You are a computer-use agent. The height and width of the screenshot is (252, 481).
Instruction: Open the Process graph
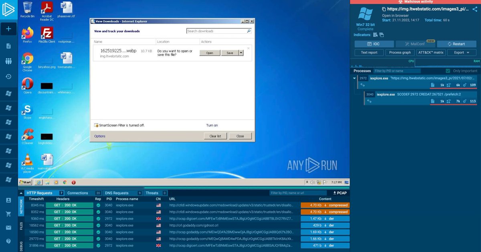[400, 52]
